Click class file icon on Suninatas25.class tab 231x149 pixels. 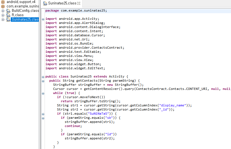(45, 3)
